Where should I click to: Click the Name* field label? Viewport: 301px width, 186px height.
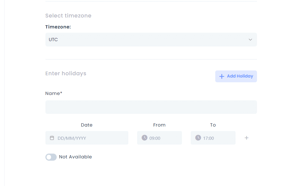point(54,93)
